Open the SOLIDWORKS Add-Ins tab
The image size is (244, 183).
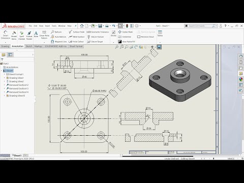click(55, 46)
